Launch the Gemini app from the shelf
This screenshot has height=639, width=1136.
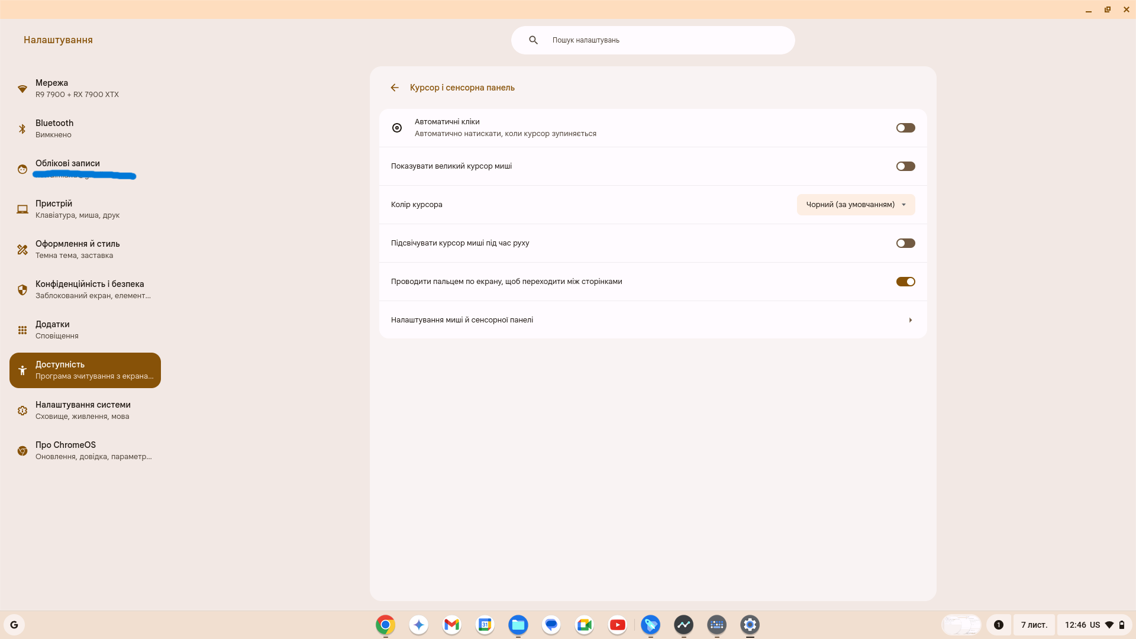coord(418,624)
